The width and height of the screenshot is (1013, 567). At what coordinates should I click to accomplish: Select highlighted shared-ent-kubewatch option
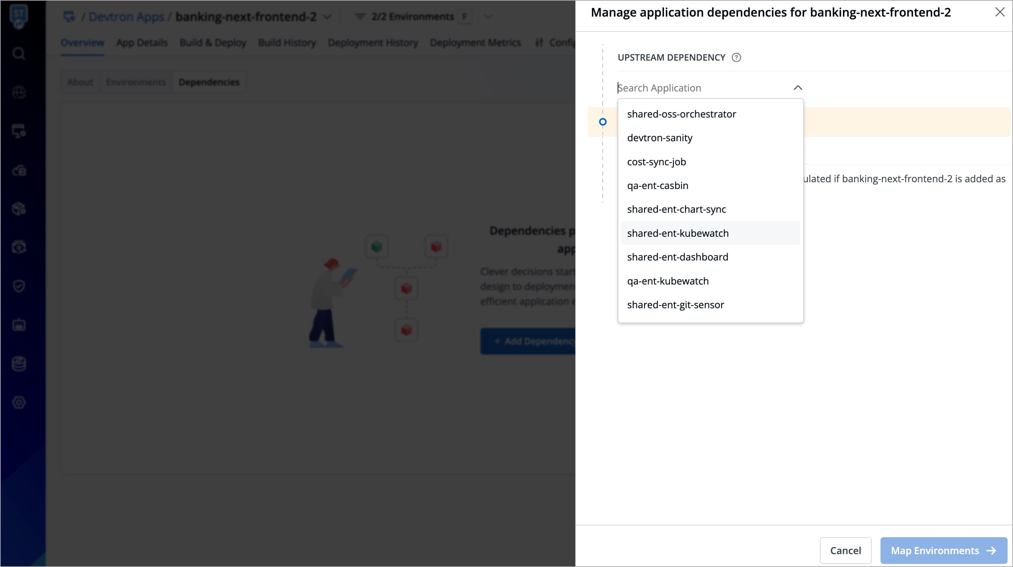(x=678, y=233)
